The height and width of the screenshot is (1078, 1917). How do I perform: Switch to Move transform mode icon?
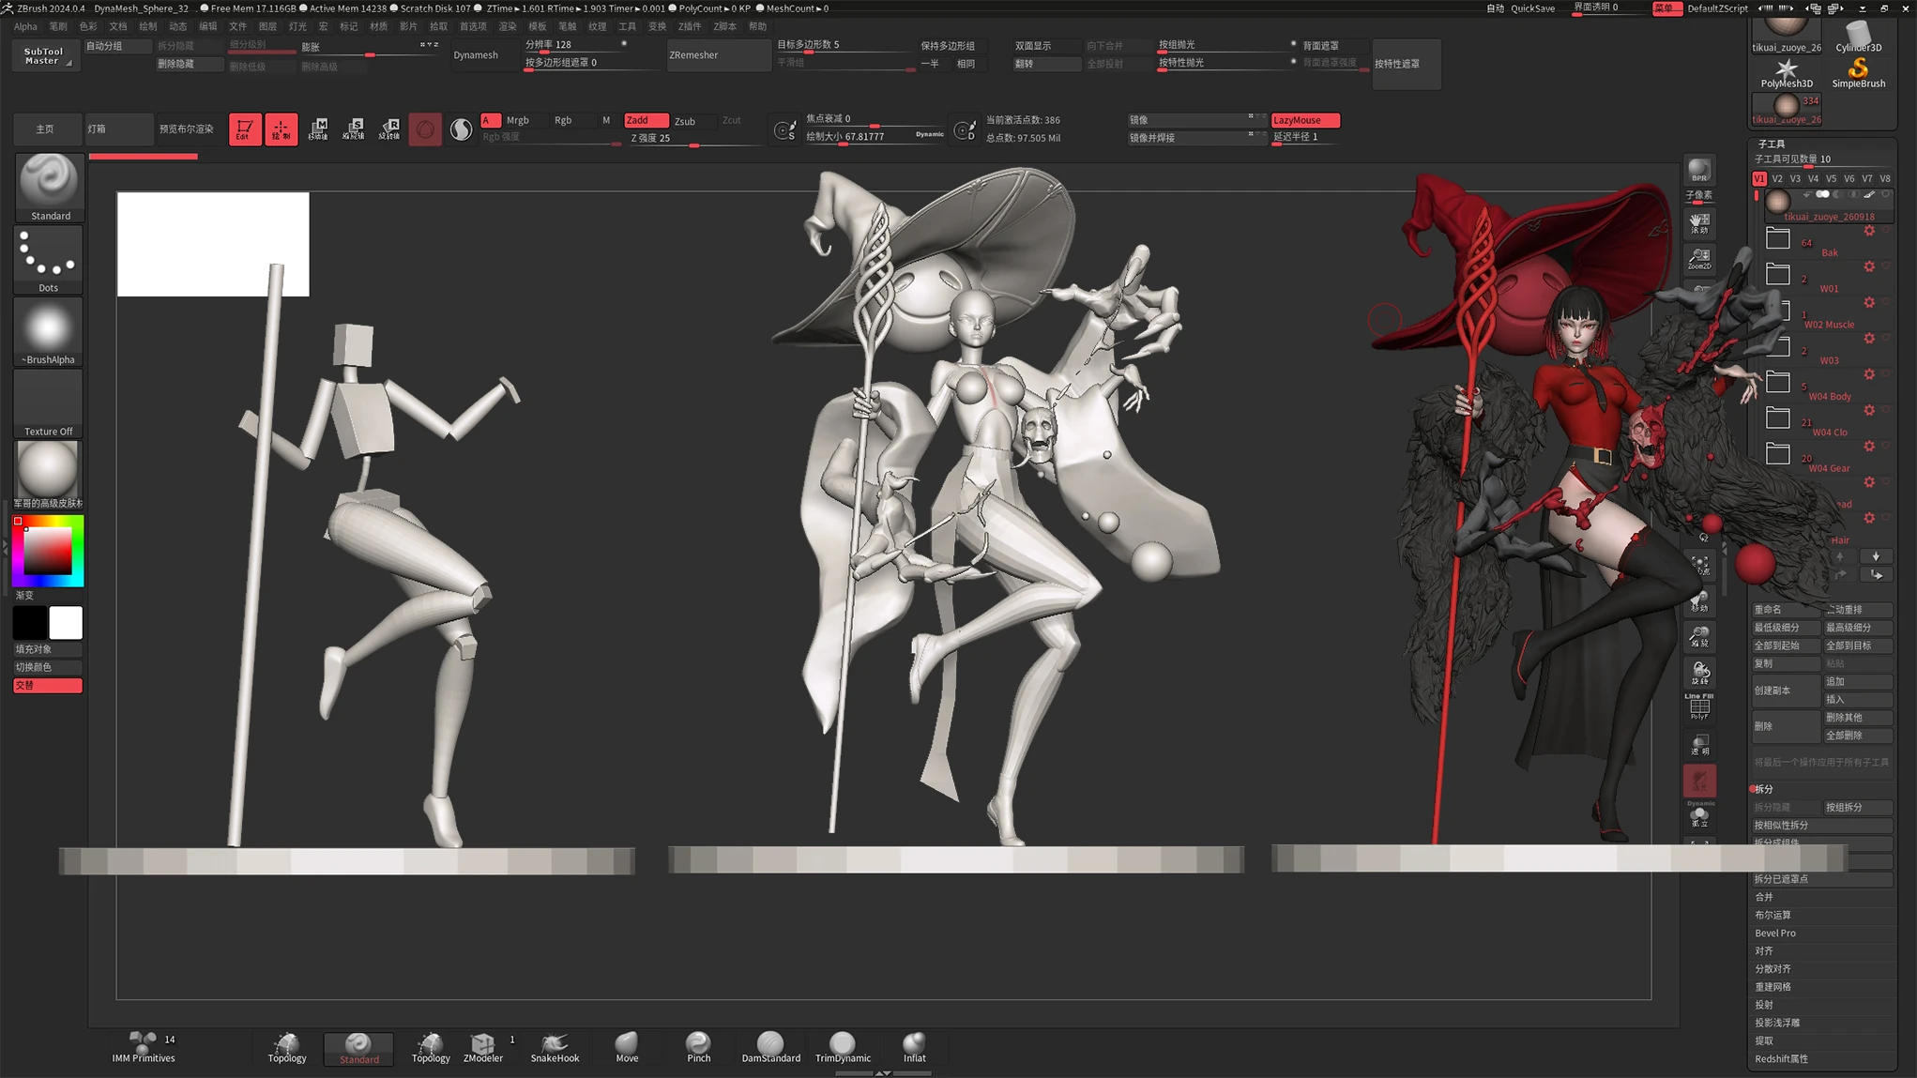(318, 129)
